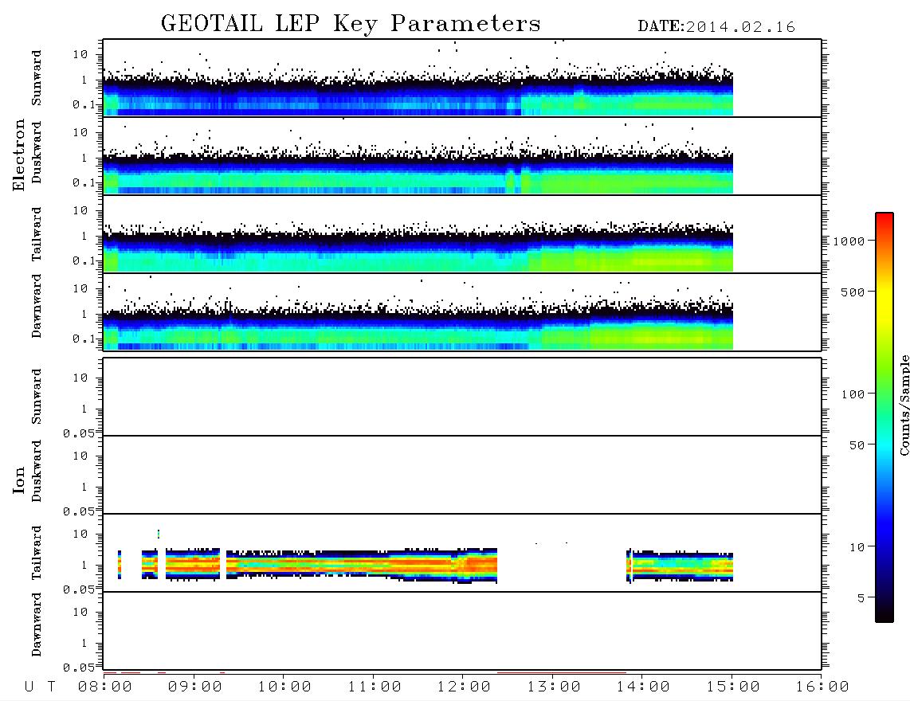Image resolution: width=910 pixels, height=701 pixels.
Task: Click the 12:00 time tick label
Action: point(464,687)
